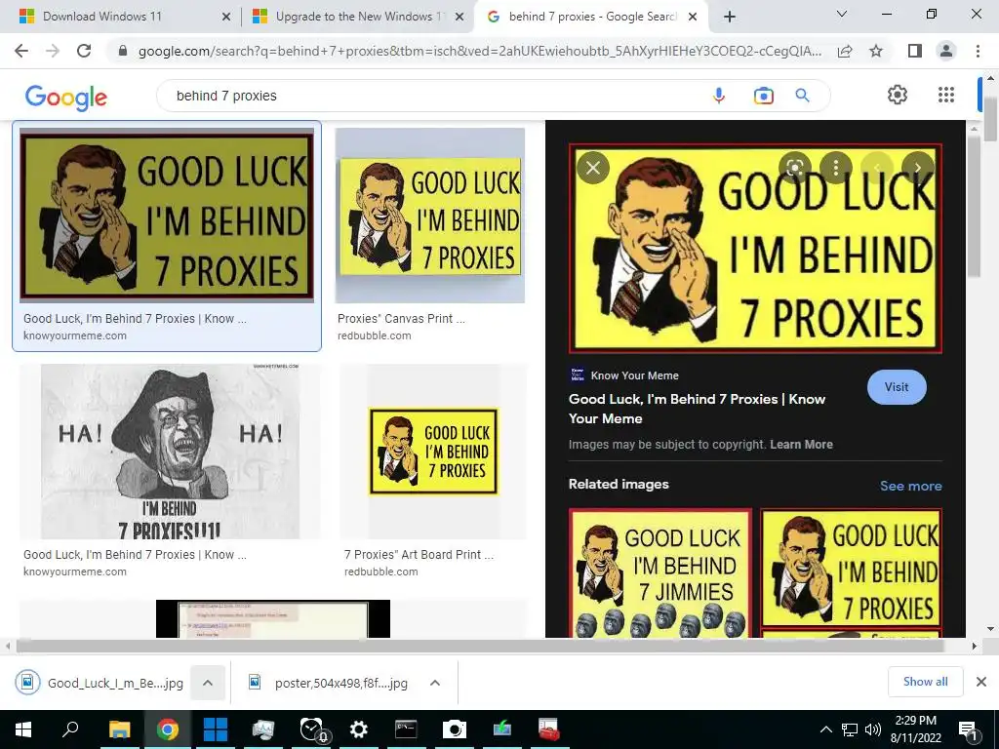Open File Explorer from the taskbar
Screen dimensions: 999x749
click(x=119, y=729)
